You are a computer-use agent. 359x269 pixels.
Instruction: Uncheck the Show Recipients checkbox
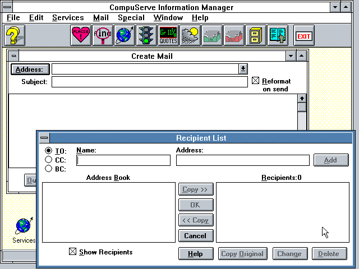[72, 252]
